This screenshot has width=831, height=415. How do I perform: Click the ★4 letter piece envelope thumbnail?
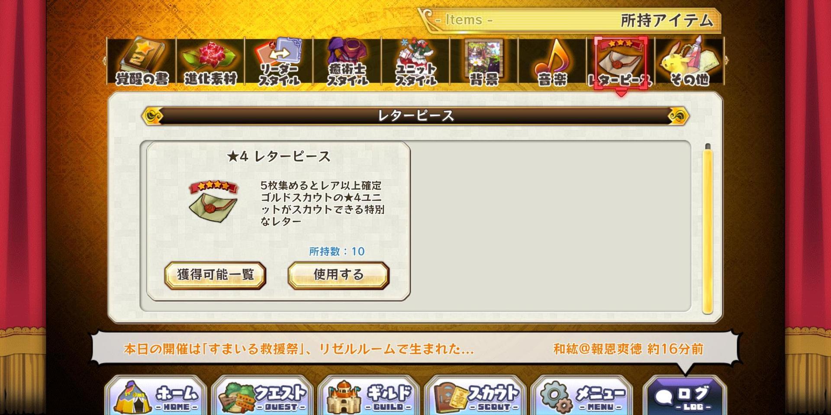[x=213, y=202]
